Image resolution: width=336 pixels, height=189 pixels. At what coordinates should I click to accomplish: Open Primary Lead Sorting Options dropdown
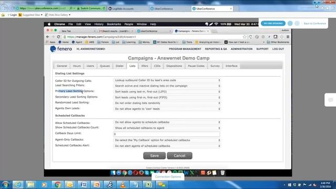click(167, 91)
